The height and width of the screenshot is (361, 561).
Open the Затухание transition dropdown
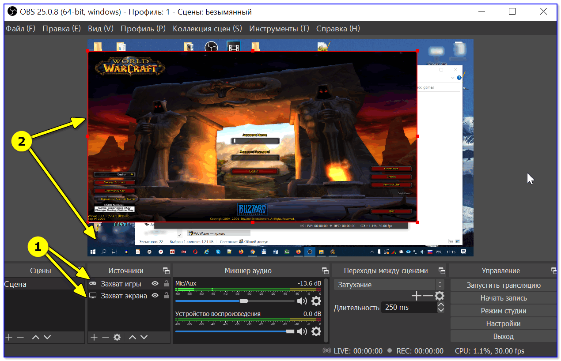pos(389,285)
